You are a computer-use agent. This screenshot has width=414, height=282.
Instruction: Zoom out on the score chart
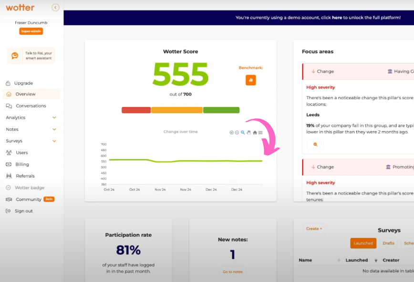pyautogui.click(x=237, y=133)
